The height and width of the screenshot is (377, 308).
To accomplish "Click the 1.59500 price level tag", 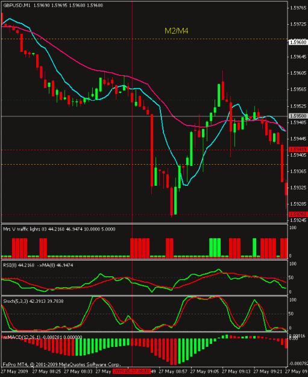I will coord(298,116).
